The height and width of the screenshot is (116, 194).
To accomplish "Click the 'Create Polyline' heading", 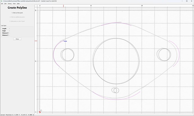I will click(17, 8).
